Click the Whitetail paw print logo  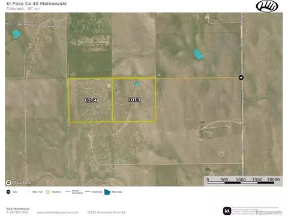[267, 6]
